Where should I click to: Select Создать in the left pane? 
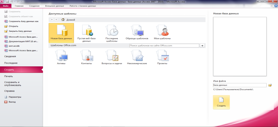coord(21,70)
